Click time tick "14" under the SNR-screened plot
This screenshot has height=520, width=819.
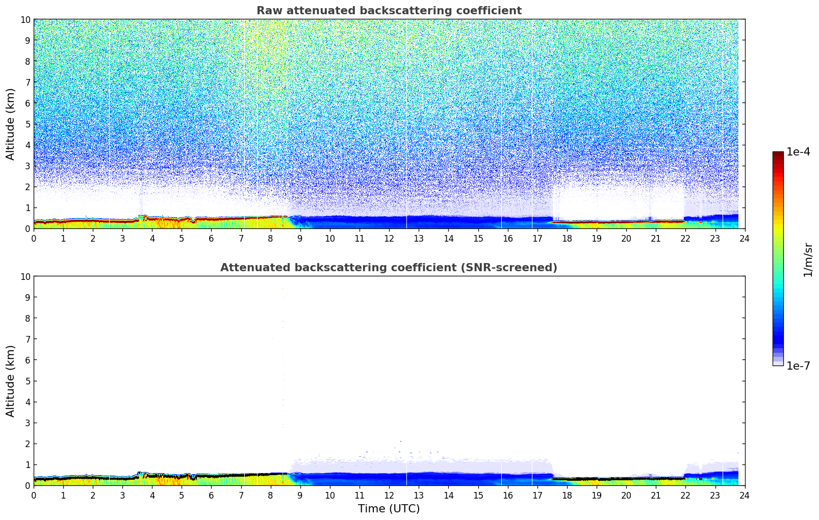click(x=449, y=496)
